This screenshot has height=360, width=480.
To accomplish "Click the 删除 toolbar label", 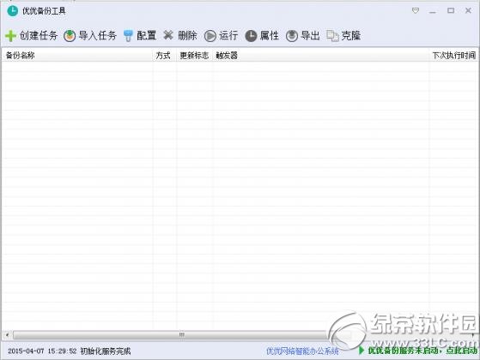I will 187,35.
